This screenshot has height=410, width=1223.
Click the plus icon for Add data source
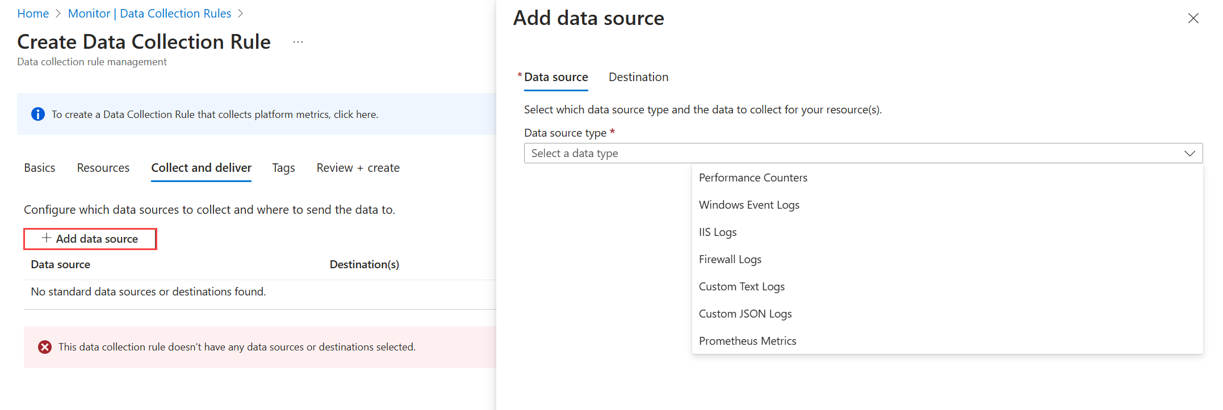tap(47, 238)
